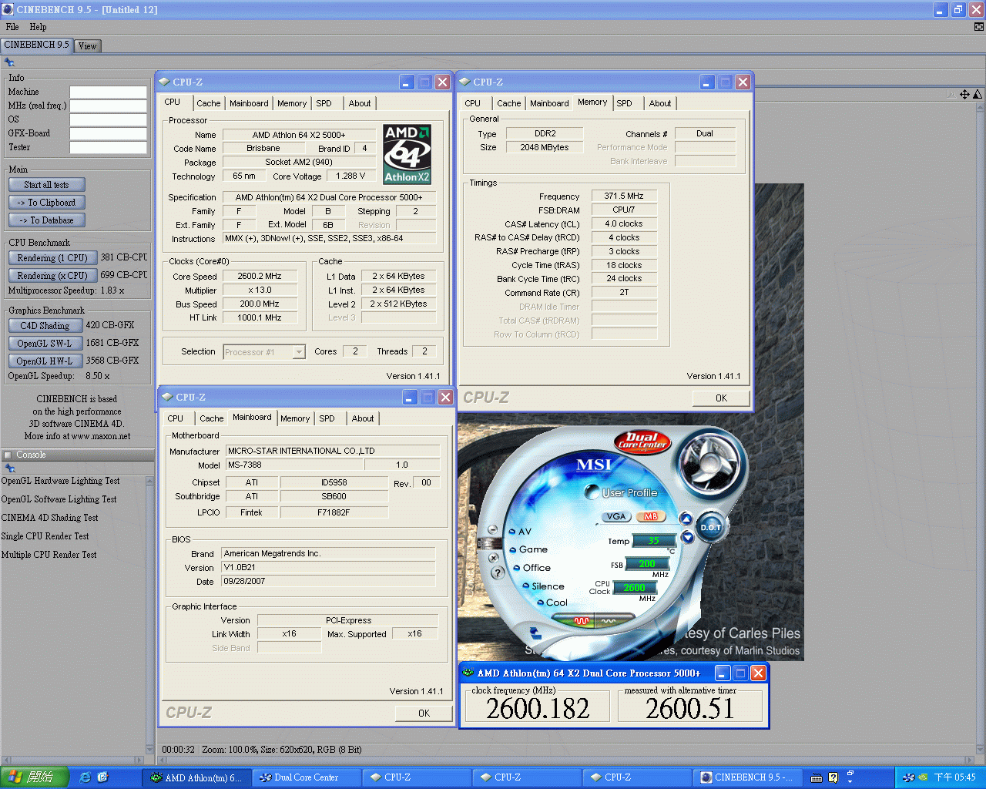The image size is (986, 789).
Task: Switch to VGA monitoring in Dual Core Center
Action: point(615,516)
